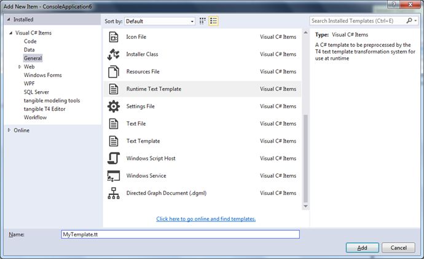This screenshot has height=259, width=424.
Task: Select the Runtime Text Template icon
Action: tap(114, 89)
